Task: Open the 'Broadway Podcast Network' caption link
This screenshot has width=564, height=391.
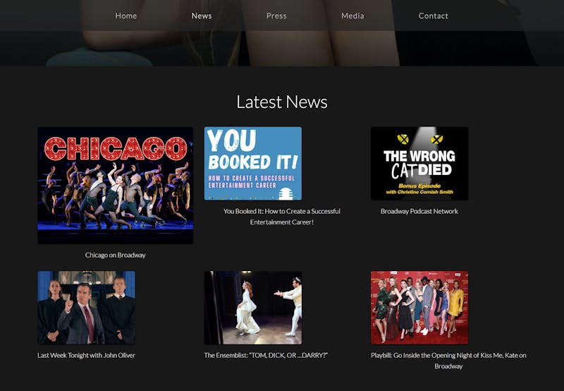Action: coord(419,211)
